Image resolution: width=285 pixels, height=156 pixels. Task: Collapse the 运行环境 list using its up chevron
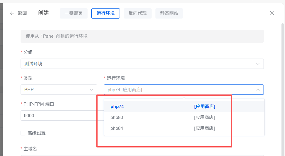tap(258, 90)
